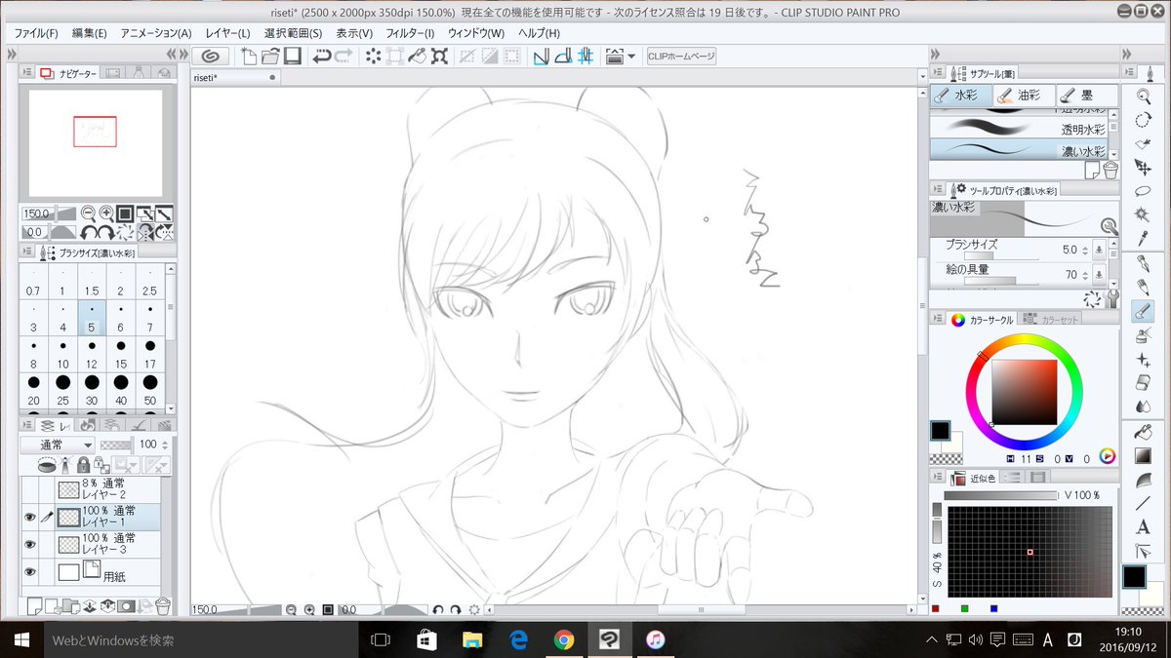
Task: Select the Auto select magic wand tool
Action: pyautogui.click(x=1143, y=214)
